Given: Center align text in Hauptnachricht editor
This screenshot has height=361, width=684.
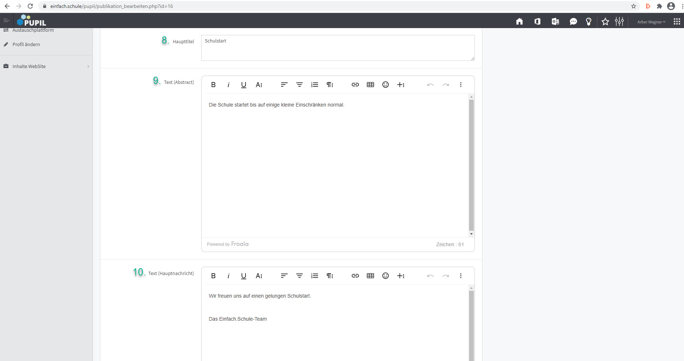Looking at the screenshot, I should [x=300, y=276].
